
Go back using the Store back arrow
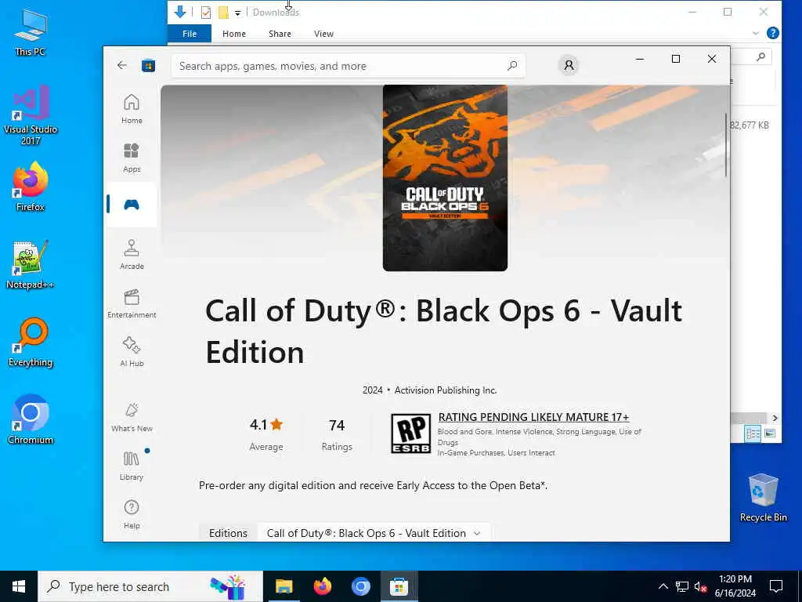(121, 65)
